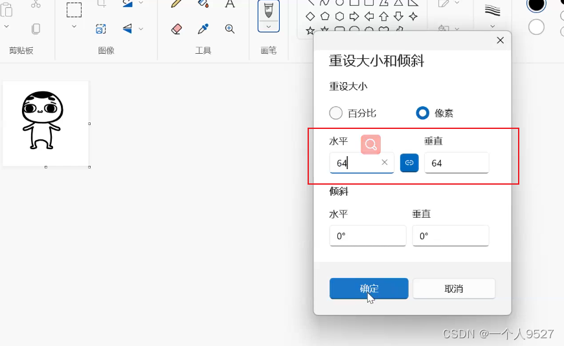564x346 pixels.
Task: Choose the 百分比 radio option
Action: tap(336, 113)
